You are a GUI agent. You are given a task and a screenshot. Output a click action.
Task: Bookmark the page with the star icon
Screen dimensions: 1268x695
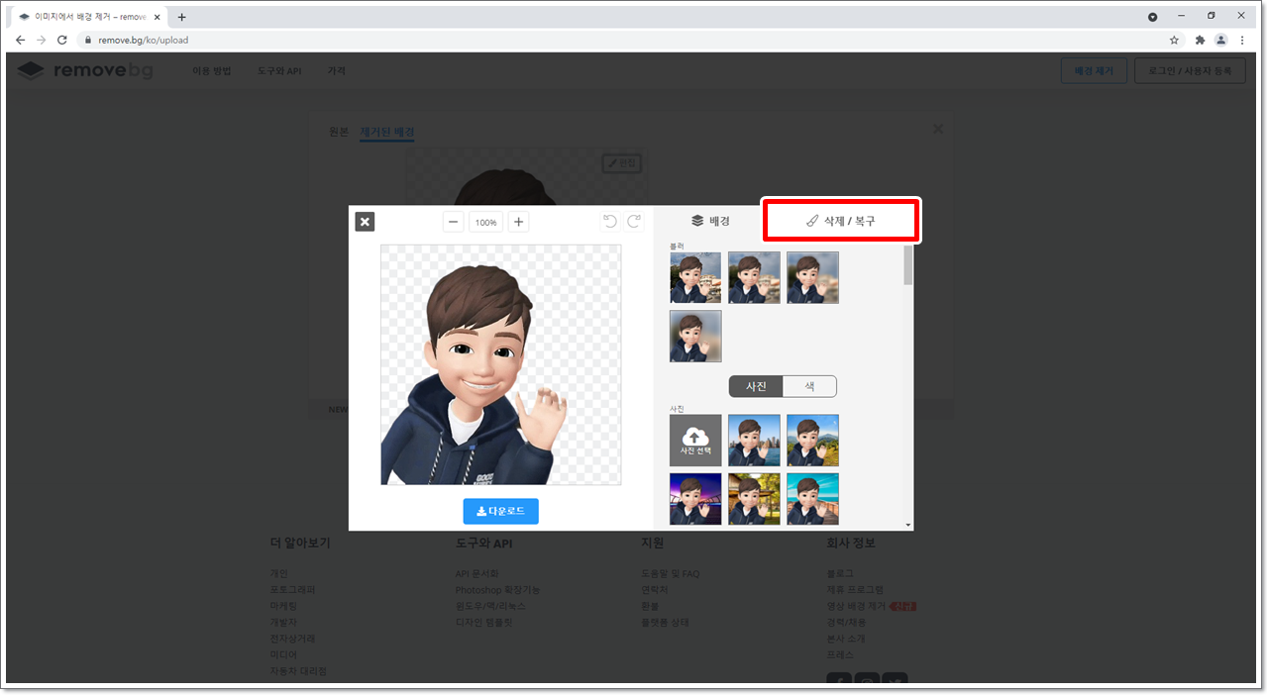(x=1174, y=40)
